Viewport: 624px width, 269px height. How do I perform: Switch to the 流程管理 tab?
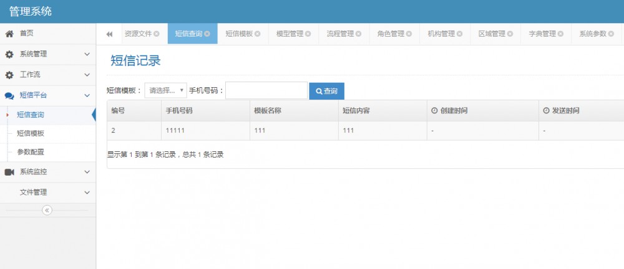pos(340,34)
